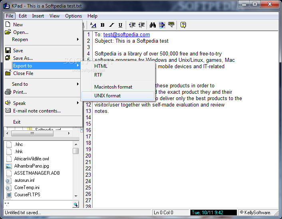This screenshot has height=219, width=282.
Task: Click the folder tree scroll right arrow
Action: pos(69,133)
